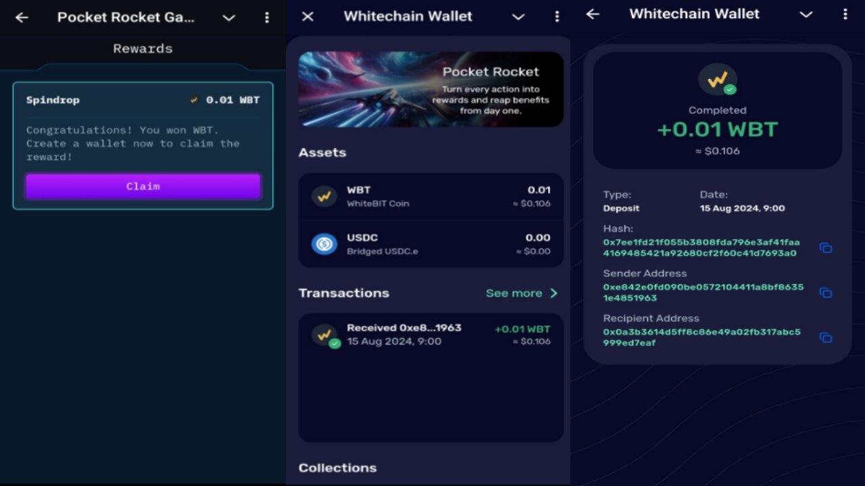Click the Spindrop reward title
Screen dimensions: 865x486
click(53, 100)
